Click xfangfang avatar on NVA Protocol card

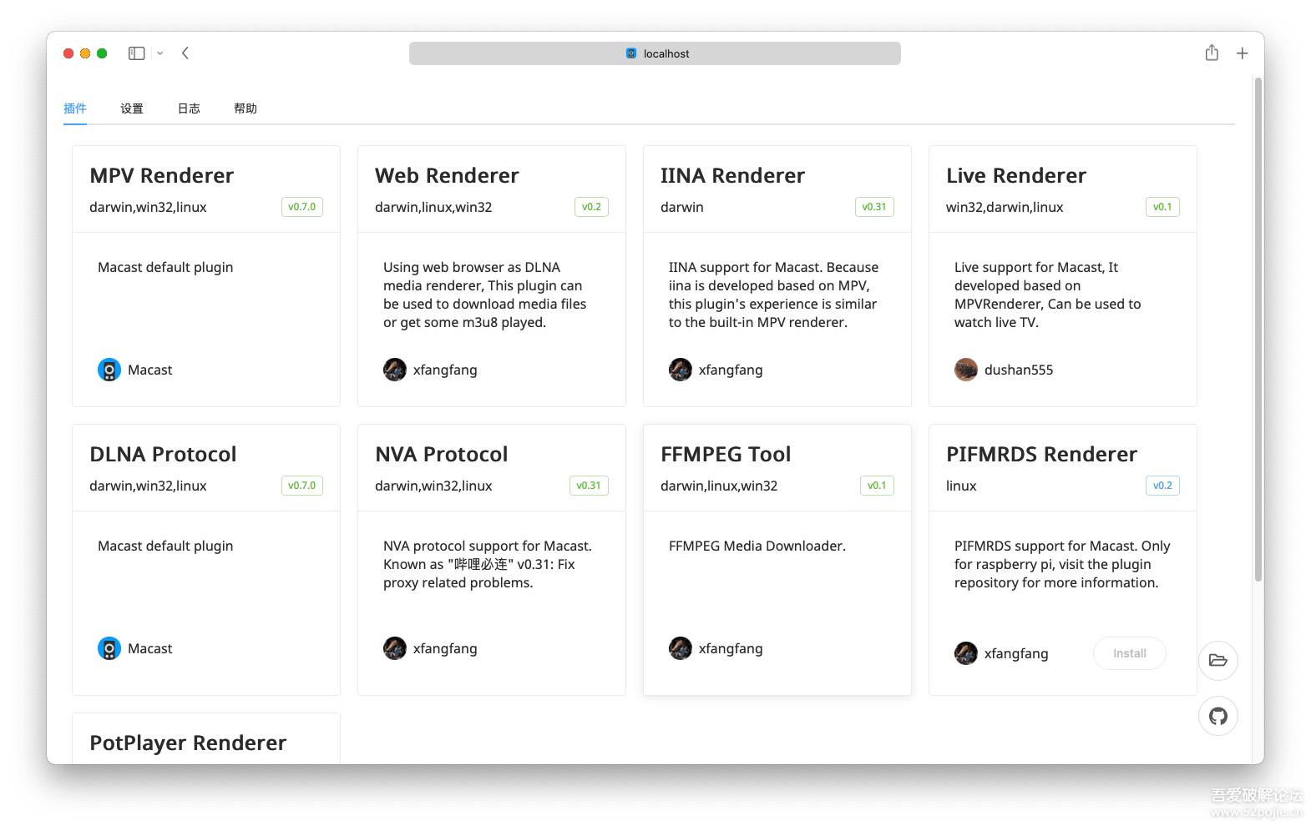click(x=395, y=648)
